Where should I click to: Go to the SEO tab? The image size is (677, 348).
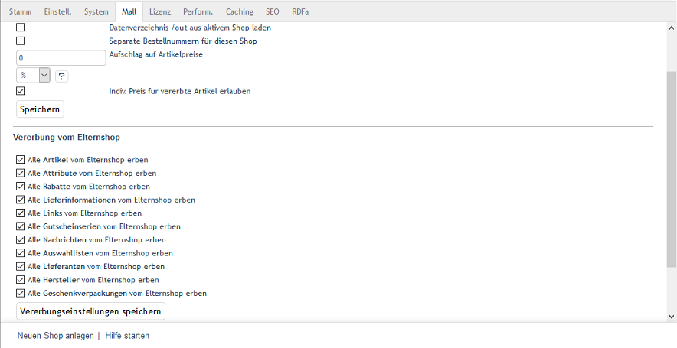point(273,11)
